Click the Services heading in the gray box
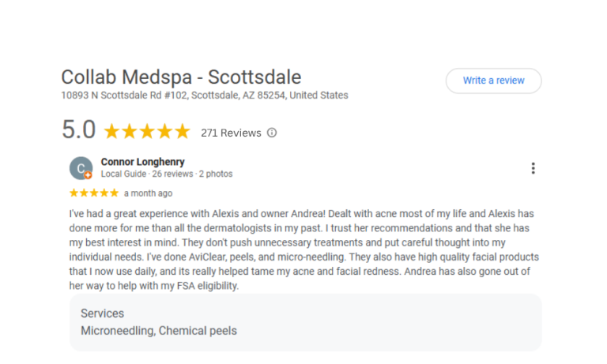Image resolution: width=607 pixels, height=364 pixels. 102,313
